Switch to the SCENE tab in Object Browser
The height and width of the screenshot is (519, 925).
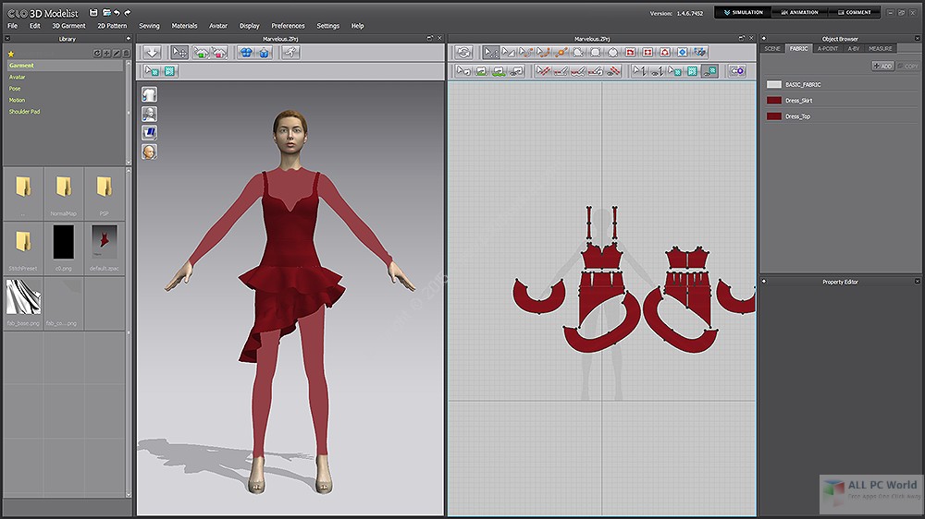[772, 48]
